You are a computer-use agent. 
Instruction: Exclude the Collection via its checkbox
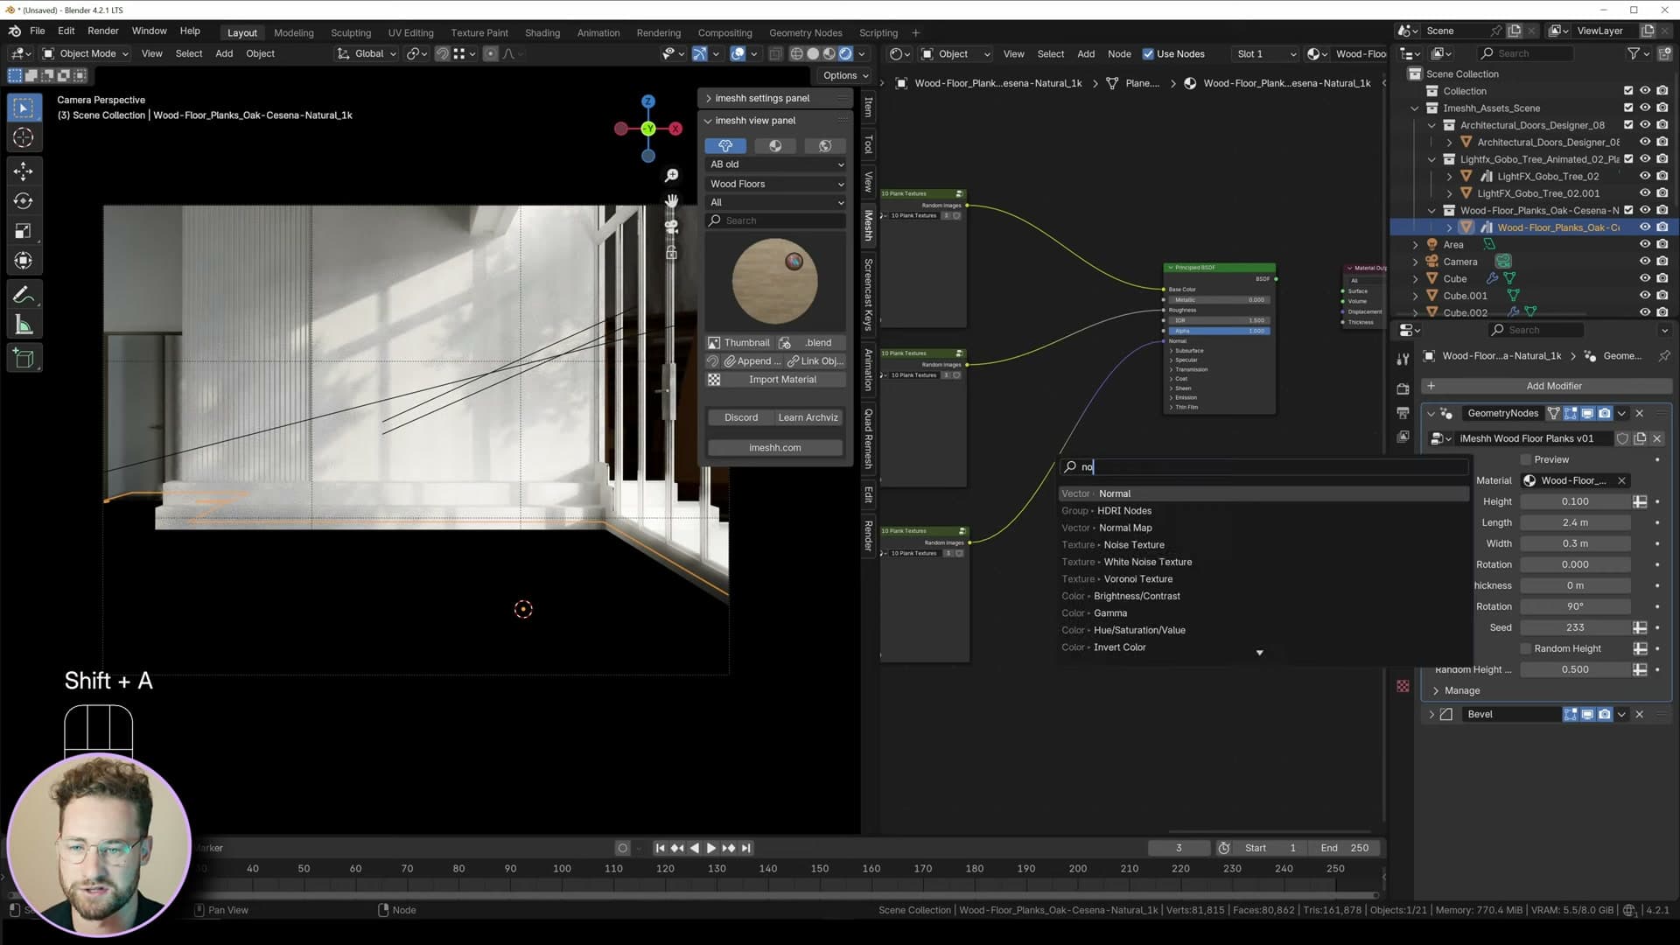(x=1628, y=91)
